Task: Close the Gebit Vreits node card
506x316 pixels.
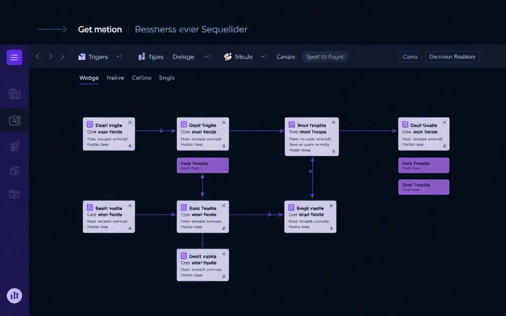Action: pos(224,254)
